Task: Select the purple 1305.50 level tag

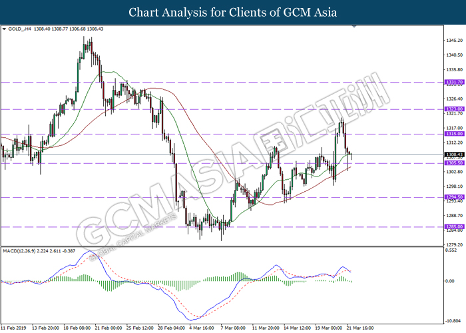Action: tap(454, 163)
